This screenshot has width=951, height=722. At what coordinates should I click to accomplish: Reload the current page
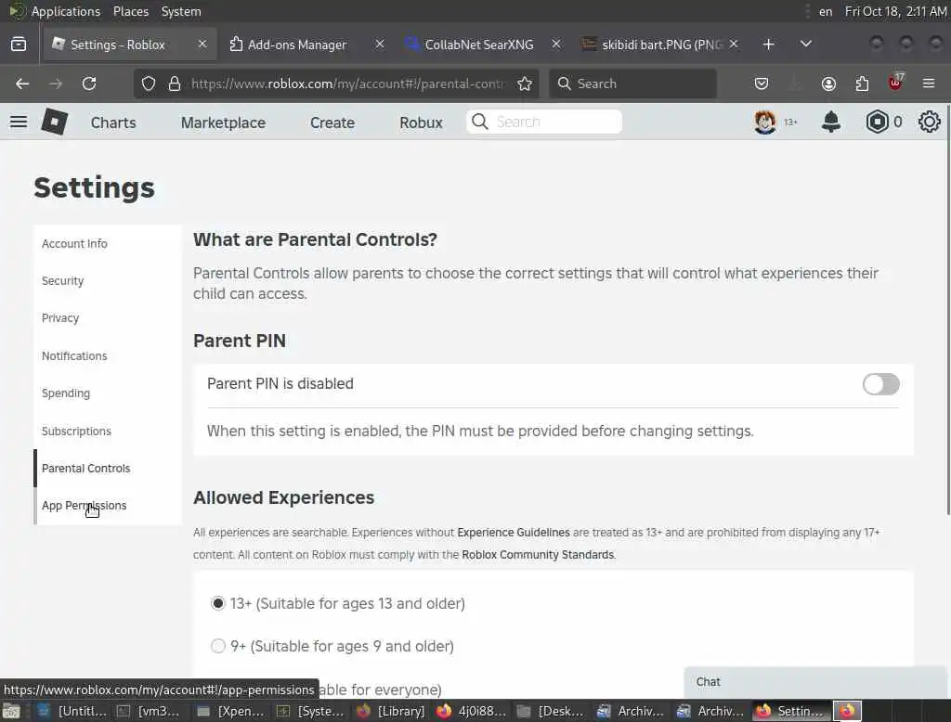tap(89, 84)
